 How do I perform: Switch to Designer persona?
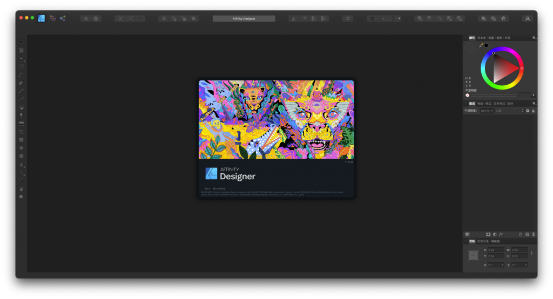pyautogui.click(x=41, y=18)
